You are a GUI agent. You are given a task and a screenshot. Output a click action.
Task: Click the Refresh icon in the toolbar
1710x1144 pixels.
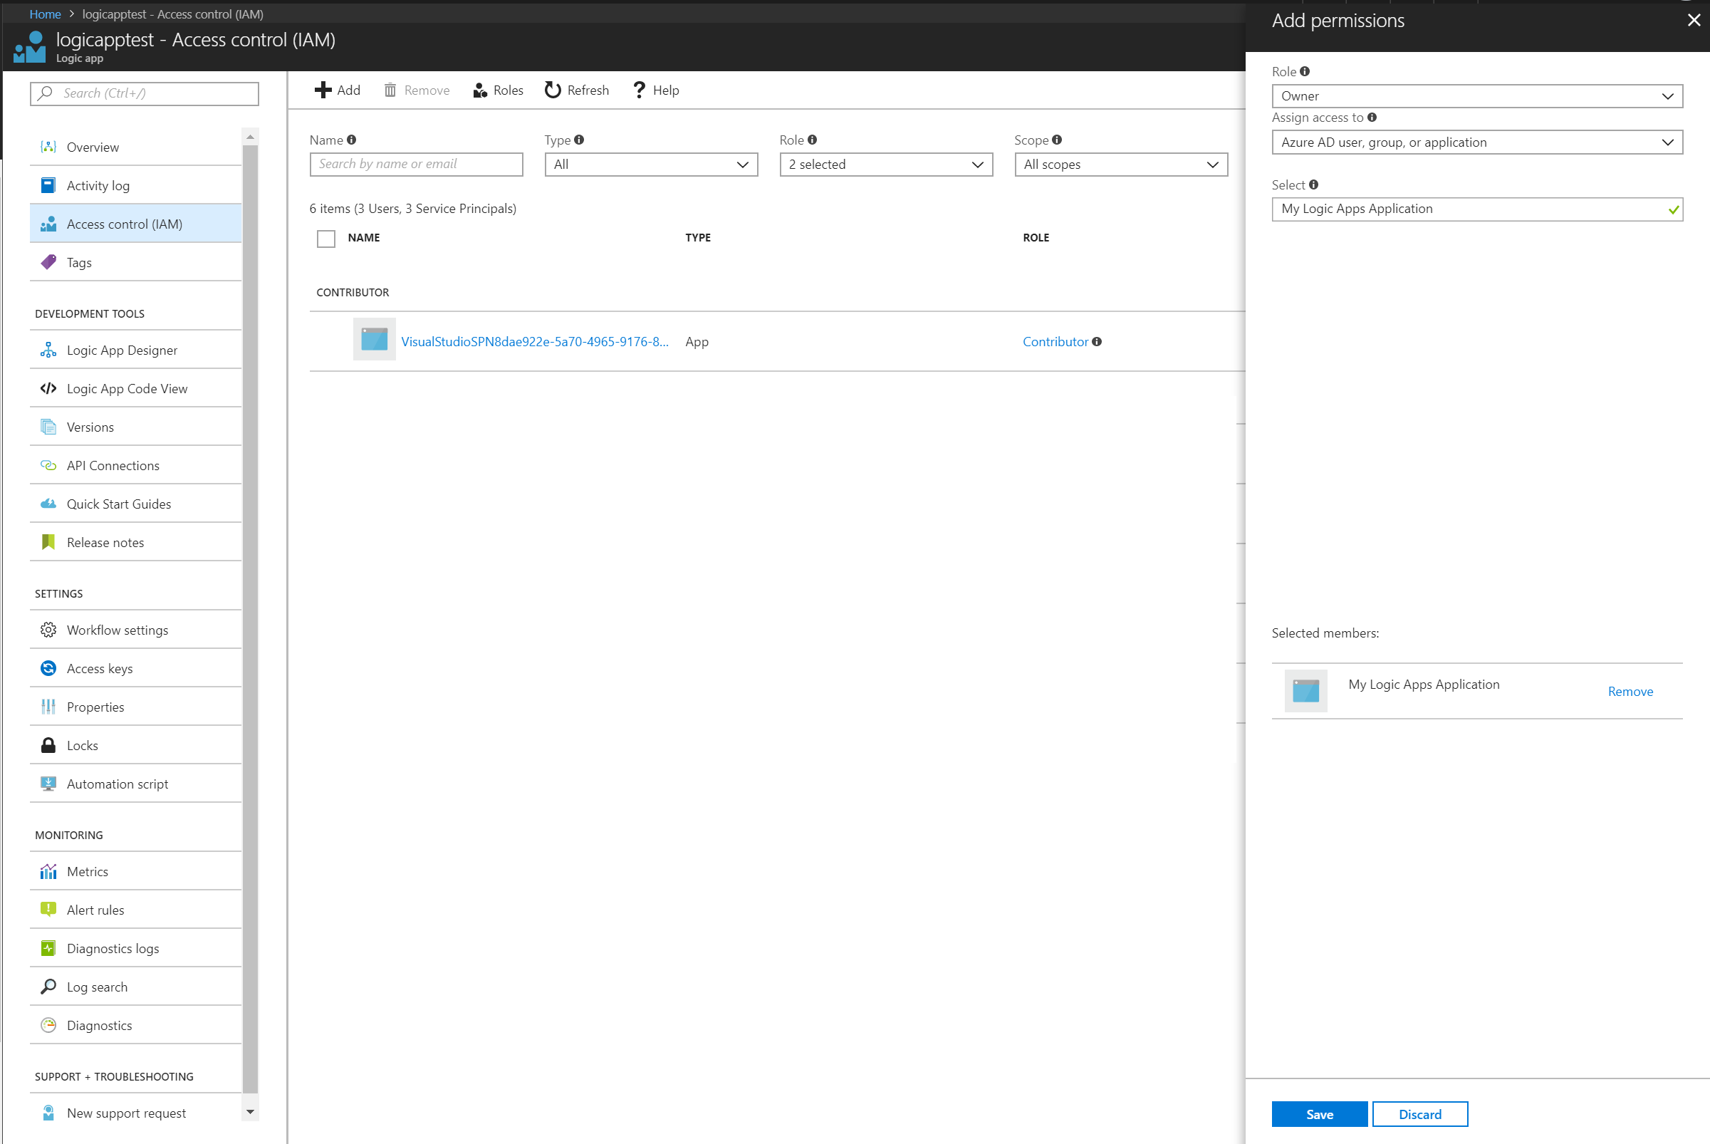[x=553, y=90]
